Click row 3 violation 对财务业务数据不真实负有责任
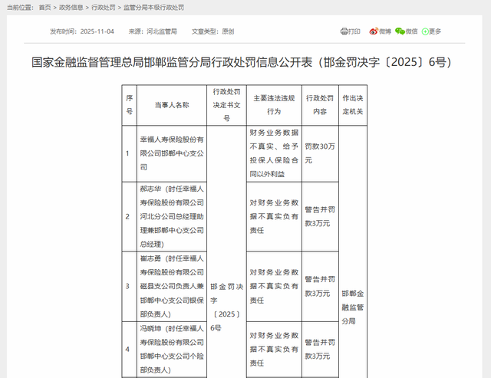This screenshot has height=378, width=491. click(x=274, y=286)
